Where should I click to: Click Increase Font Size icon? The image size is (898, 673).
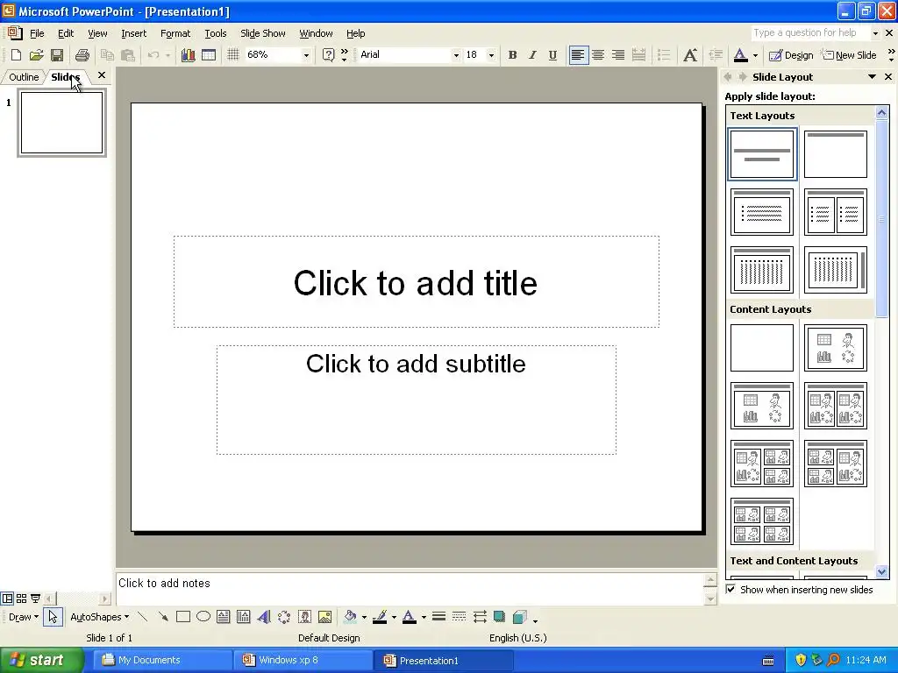(690, 55)
